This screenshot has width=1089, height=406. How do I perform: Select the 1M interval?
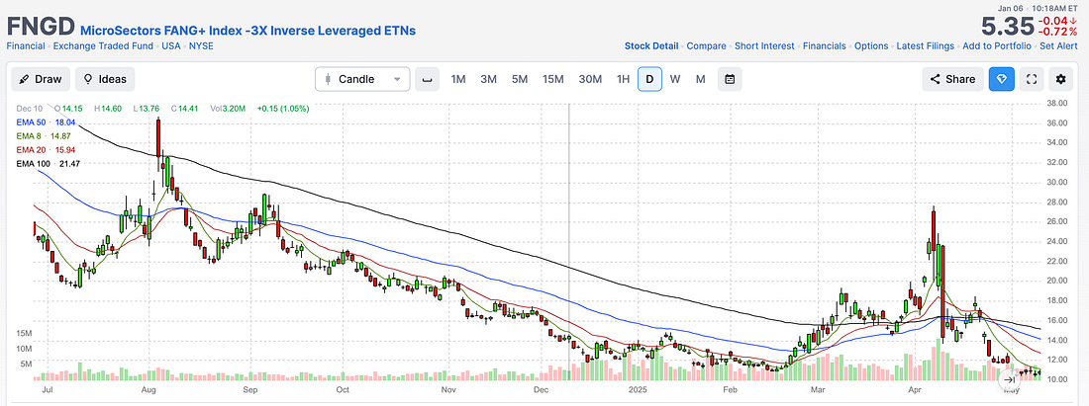click(458, 79)
